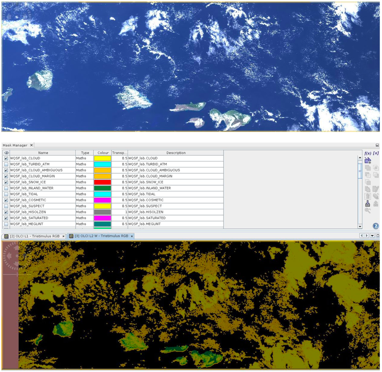Screen dimensions: 382x372
Task: Click the magenta colour swatch for WQSF_lsb_SATURATED
Action: click(102, 218)
